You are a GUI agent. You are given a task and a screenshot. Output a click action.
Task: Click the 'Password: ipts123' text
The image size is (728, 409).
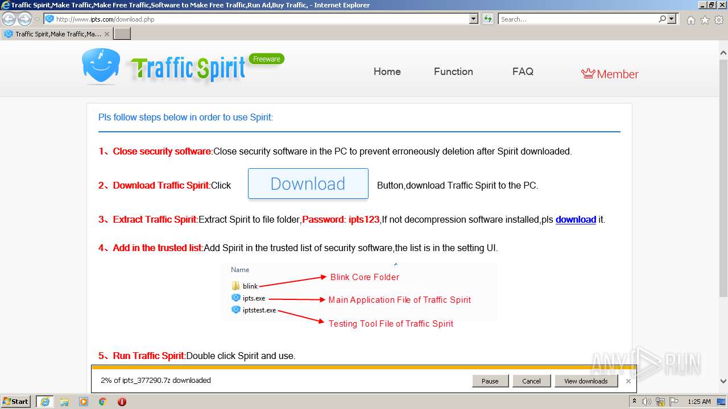341,220
